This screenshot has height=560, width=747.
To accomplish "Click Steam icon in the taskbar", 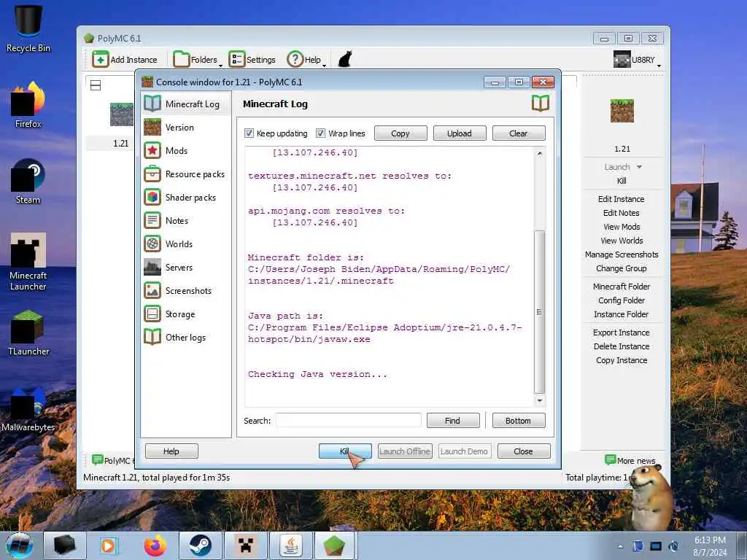I will point(200,545).
